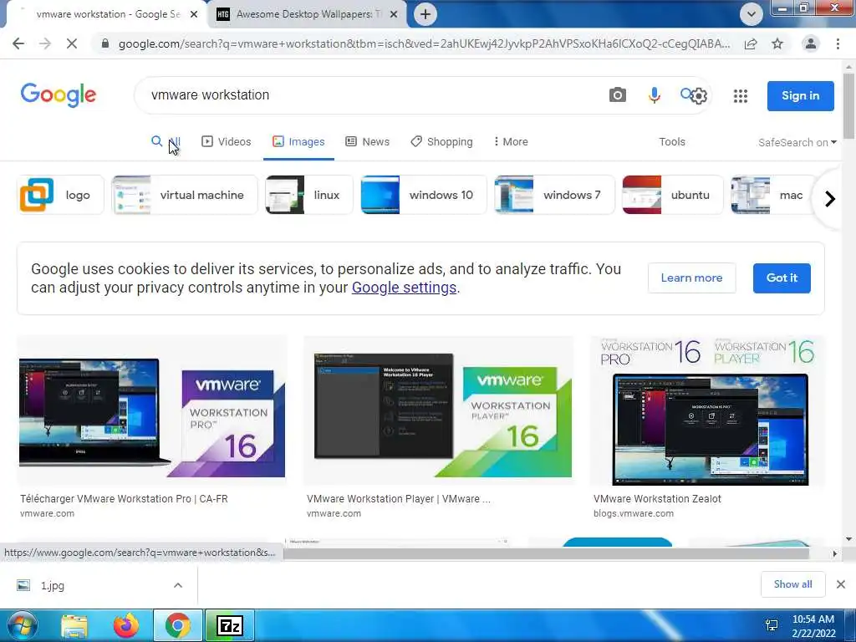Expand options for 1.jpg download
The image size is (856, 642).
click(178, 585)
